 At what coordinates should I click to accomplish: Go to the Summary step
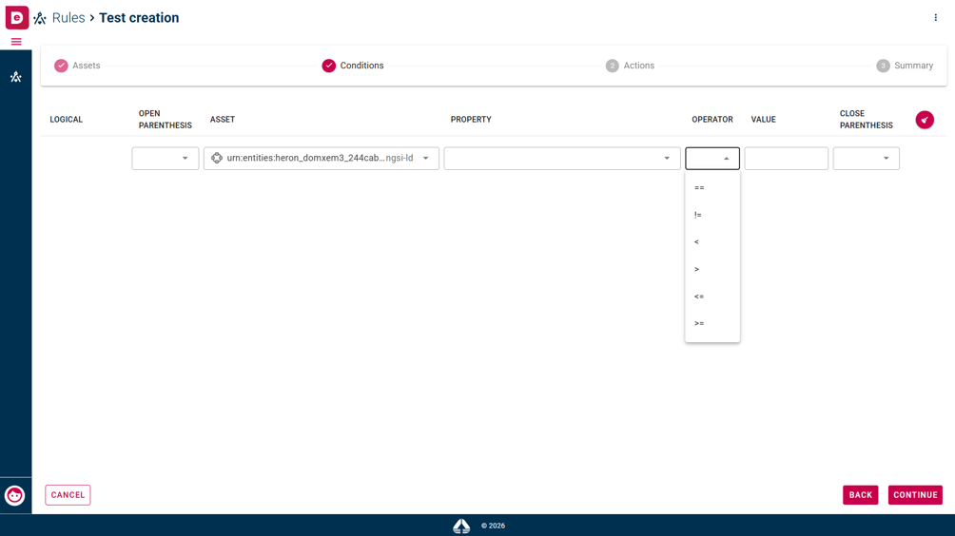pyautogui.click(x=905, y=66)
